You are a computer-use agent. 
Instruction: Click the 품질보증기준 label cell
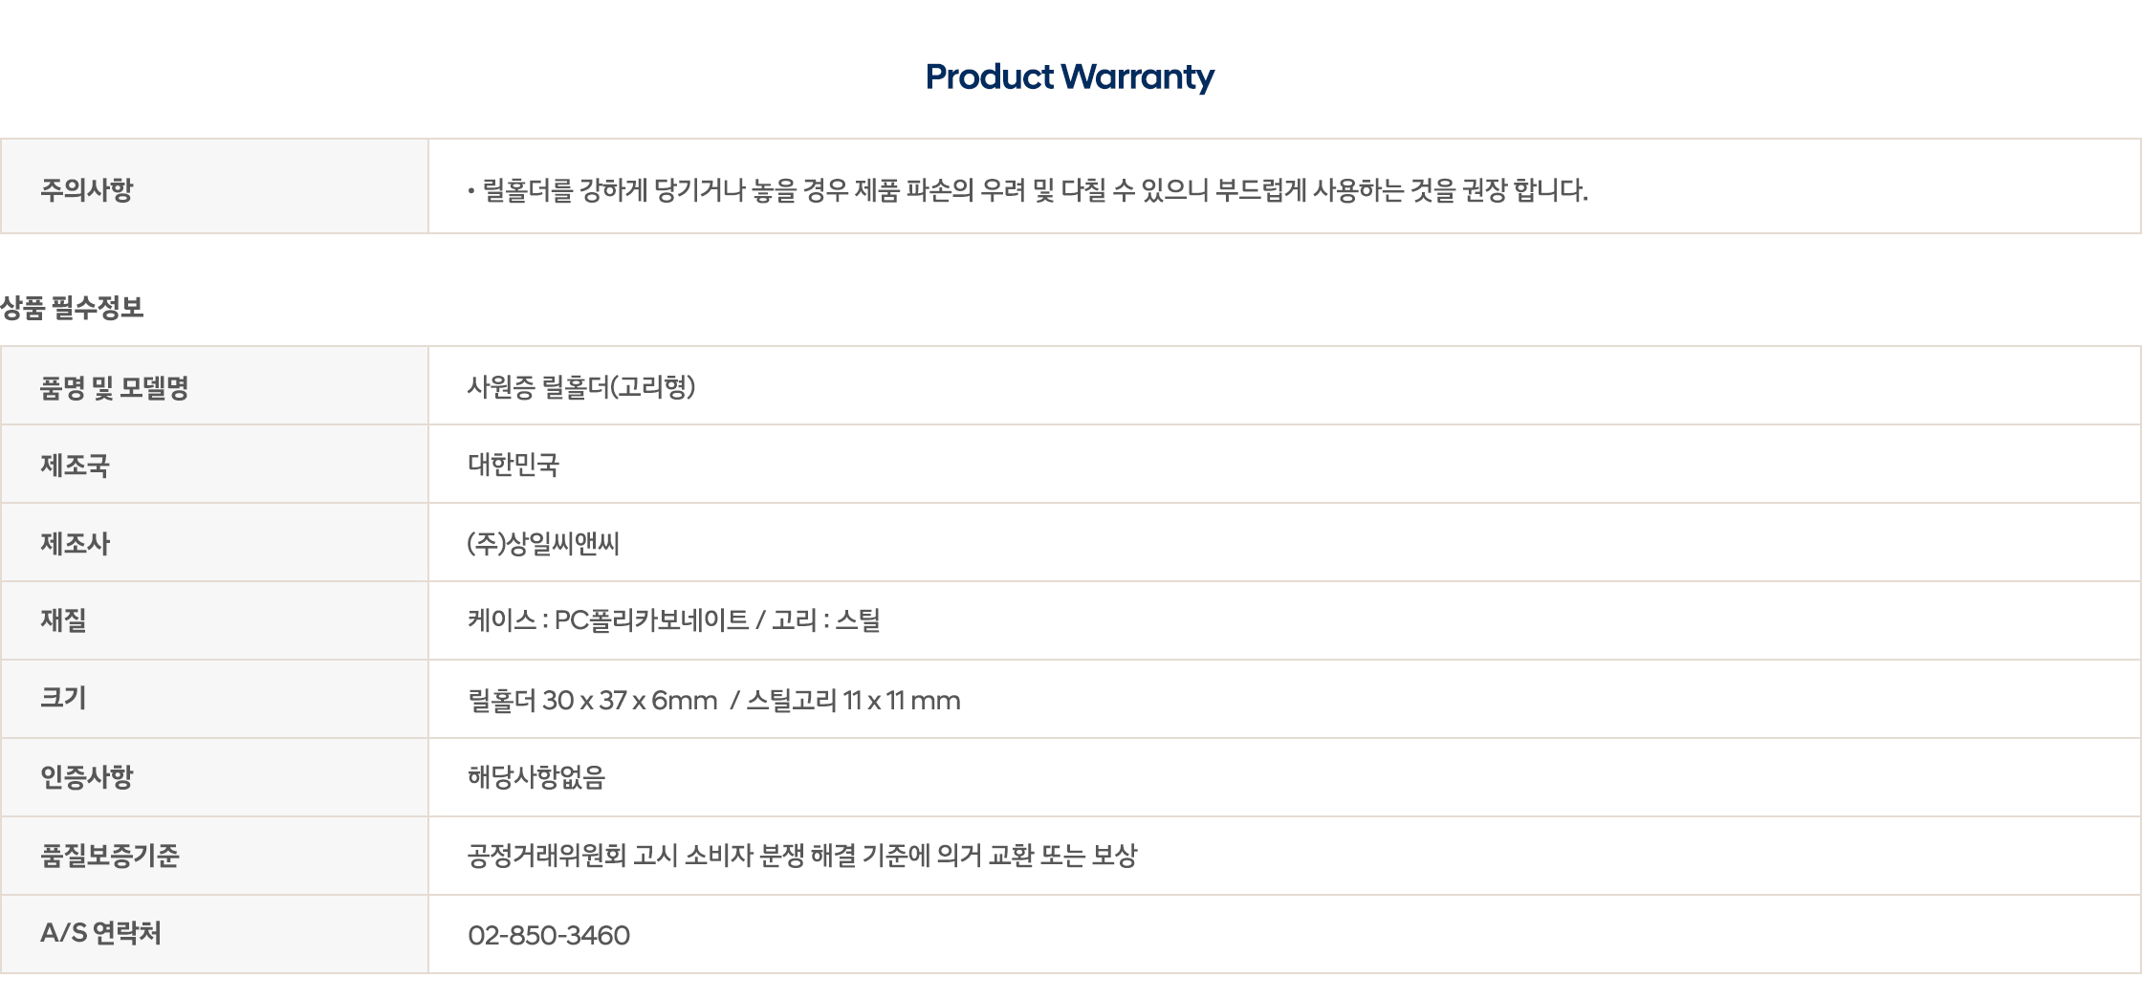pos(110,856)
